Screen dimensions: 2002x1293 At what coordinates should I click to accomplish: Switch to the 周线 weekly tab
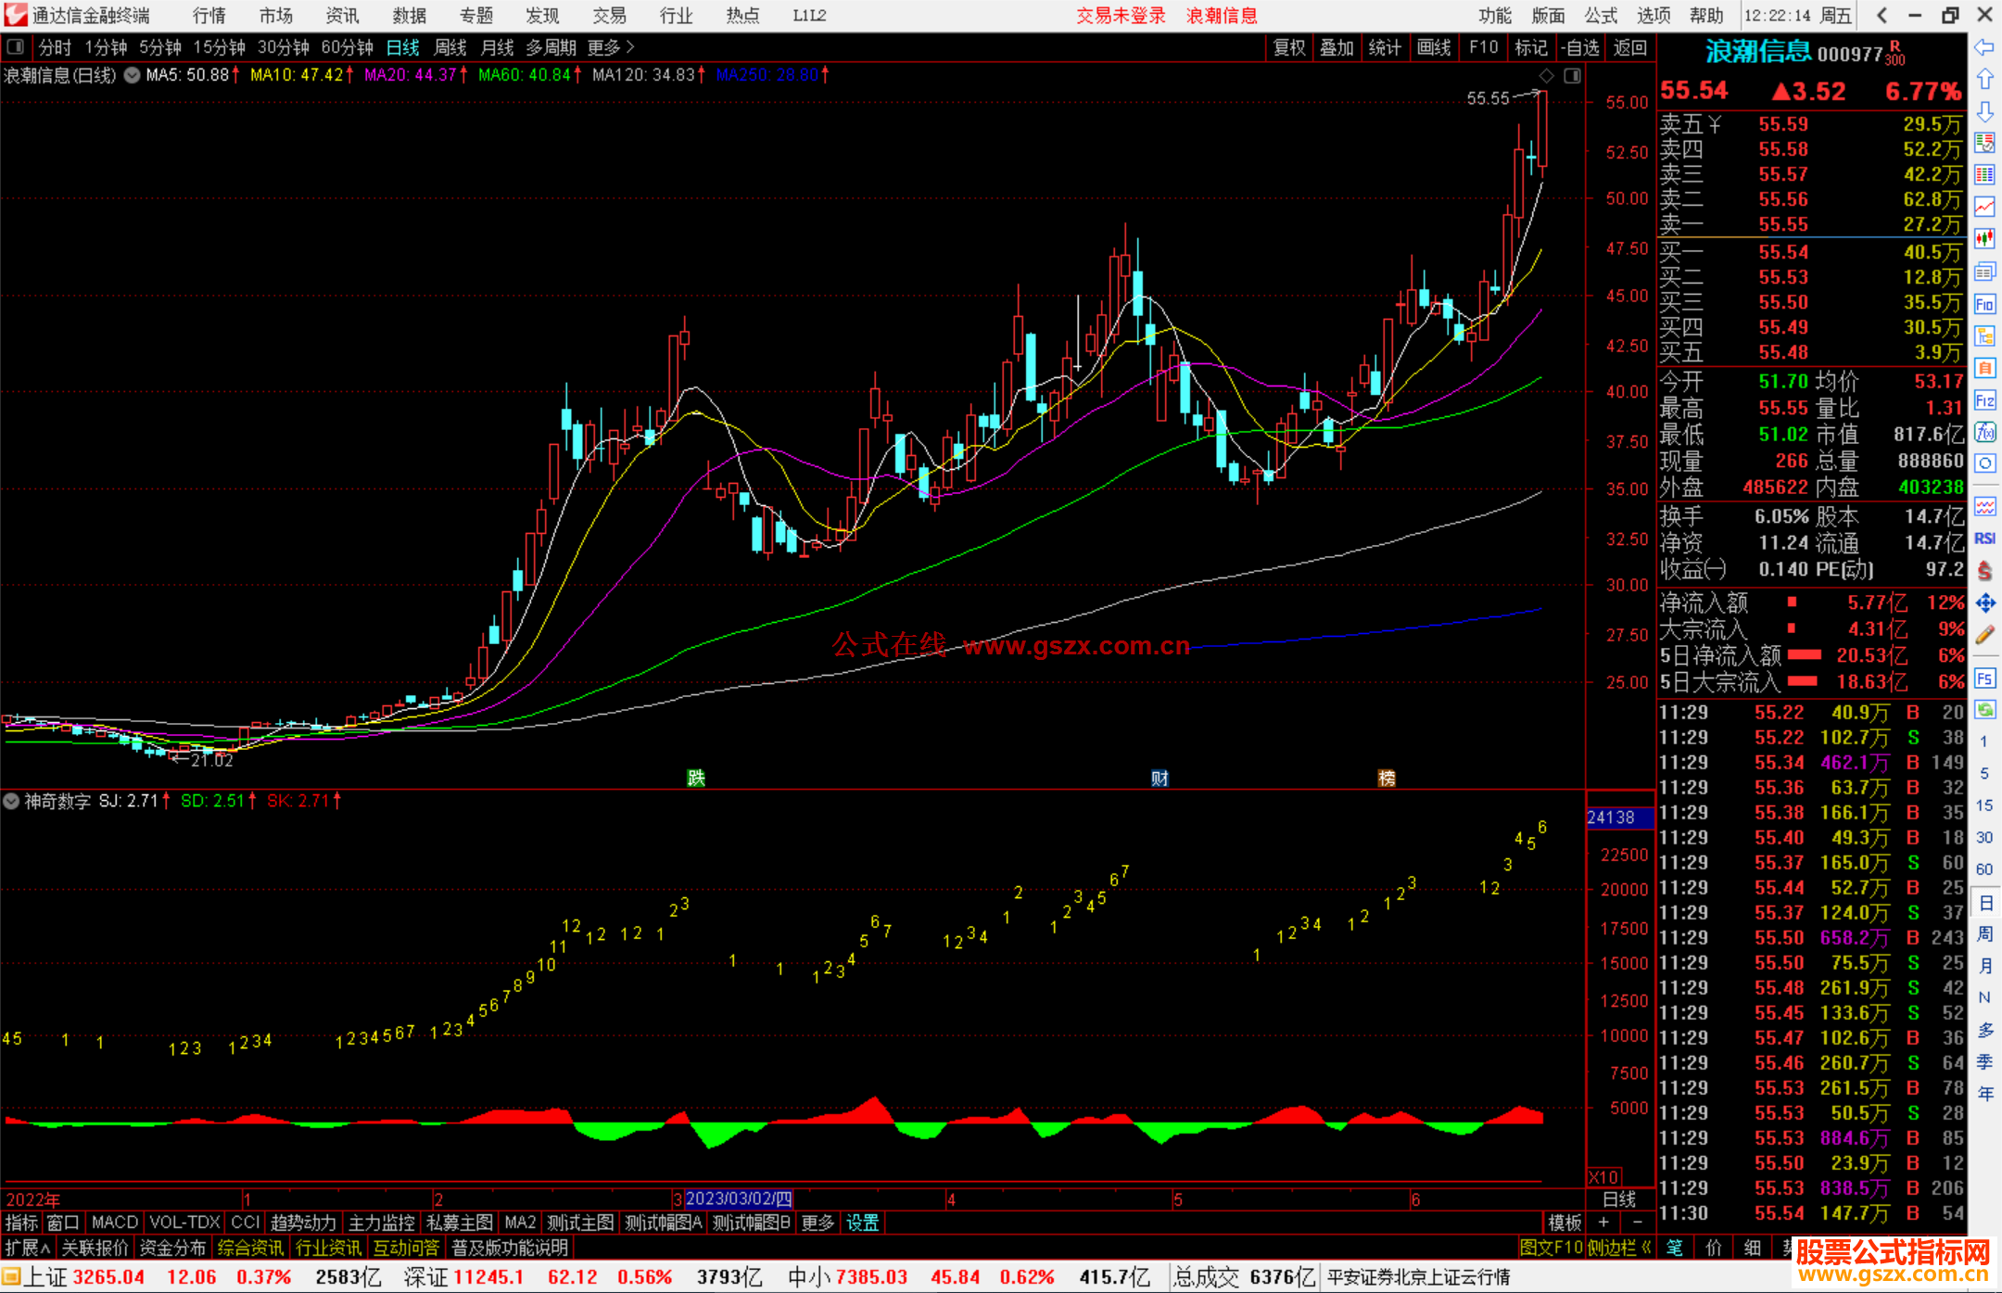(450, 47)
